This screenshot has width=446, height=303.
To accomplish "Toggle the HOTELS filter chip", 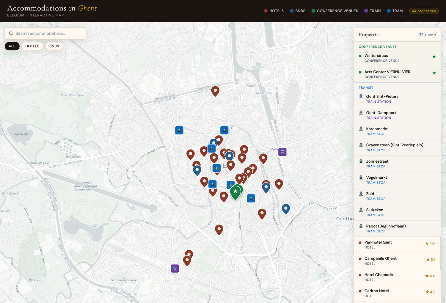I will pos(32,46).
